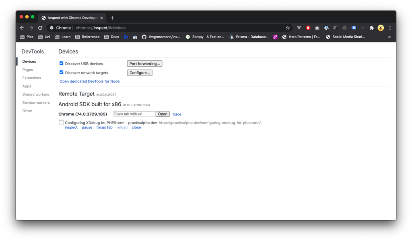Bookmark this page with the star icon

(288, 28)
